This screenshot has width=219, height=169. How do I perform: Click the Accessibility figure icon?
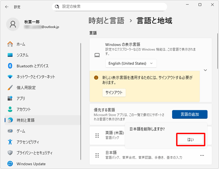coord(10,142)
